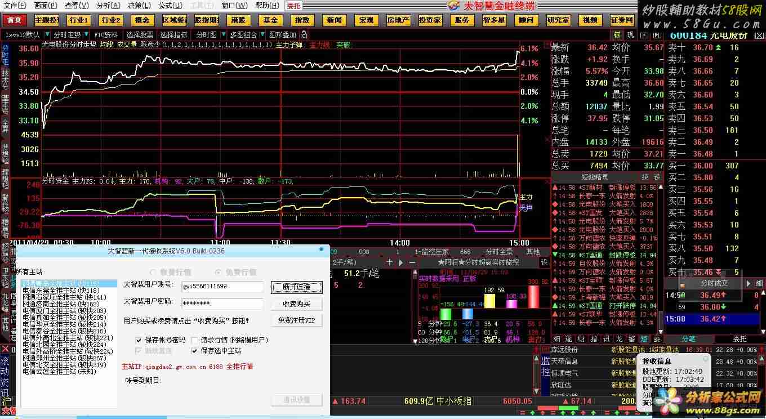Select the 逐 tab below 短线精灵 list
This screenshot has width=766, height=419.
click(569, 339)
